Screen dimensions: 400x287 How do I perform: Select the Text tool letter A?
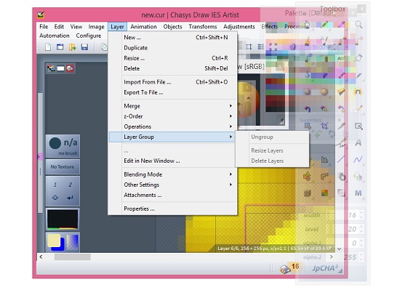358,142
